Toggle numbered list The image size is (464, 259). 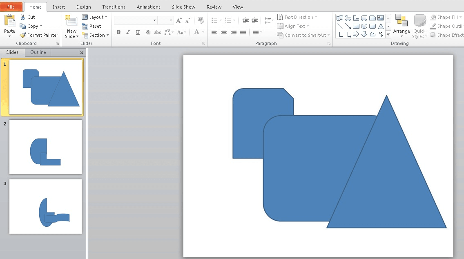pyautogui.click(x=228, y=20)
